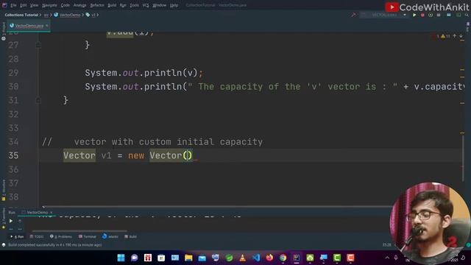Collapse code block fold marker at line 31

click(38, 100)
